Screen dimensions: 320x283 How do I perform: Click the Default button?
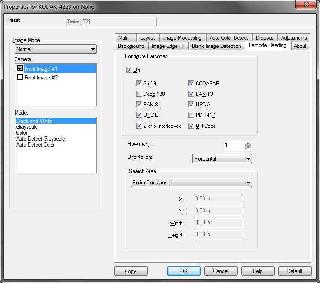[295, 271]
